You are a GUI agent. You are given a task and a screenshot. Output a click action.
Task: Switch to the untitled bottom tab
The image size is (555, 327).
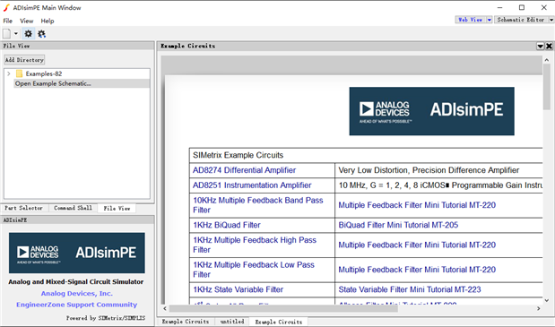click(x=232, y=322)
